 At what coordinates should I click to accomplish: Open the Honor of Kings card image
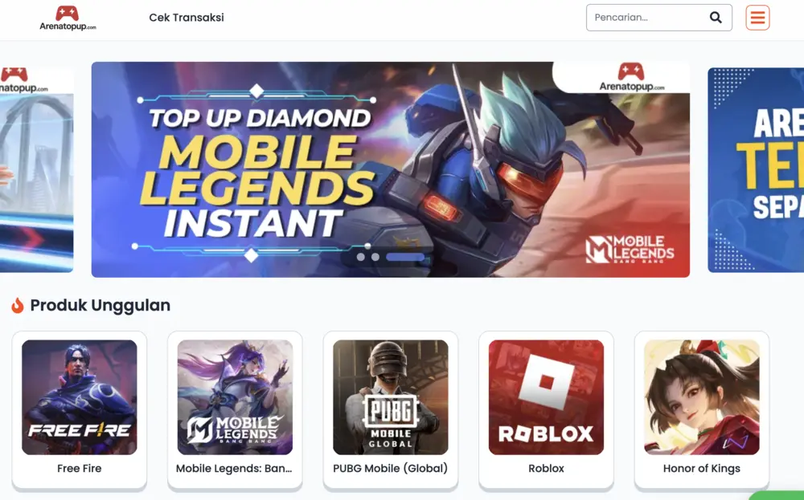pos(702,397)
